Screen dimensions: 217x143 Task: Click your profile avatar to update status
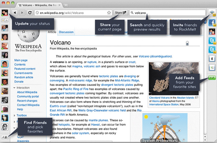pyautogui.click(x=5, y=13)
